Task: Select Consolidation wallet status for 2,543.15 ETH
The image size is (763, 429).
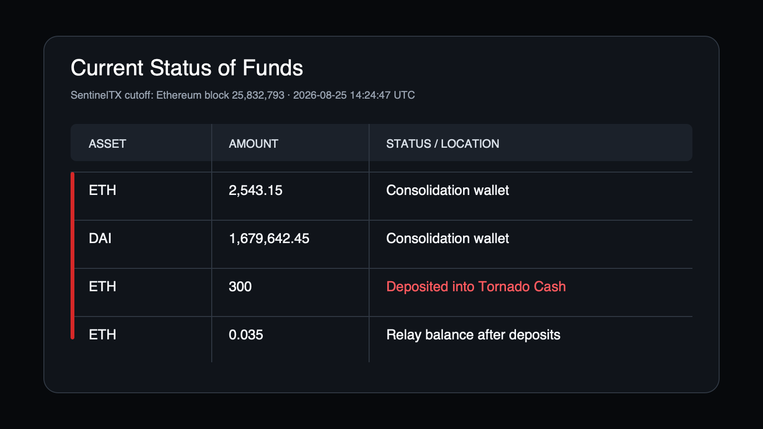Action: (x=447, y=190)
